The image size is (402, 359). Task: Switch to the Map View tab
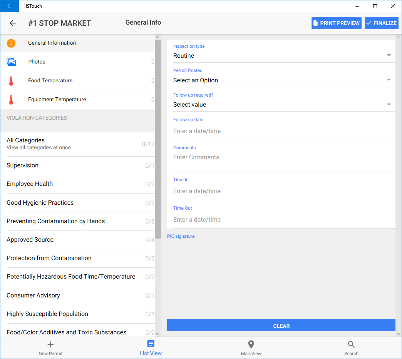(251, 348)
